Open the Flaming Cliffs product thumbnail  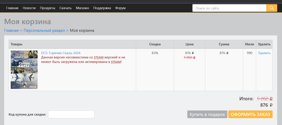24,70
